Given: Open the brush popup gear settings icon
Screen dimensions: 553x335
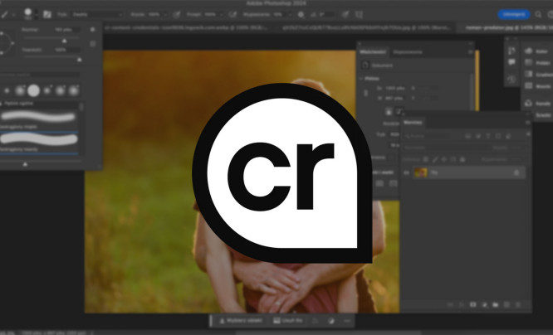Looking at the screenshot, I should [92, 30].
